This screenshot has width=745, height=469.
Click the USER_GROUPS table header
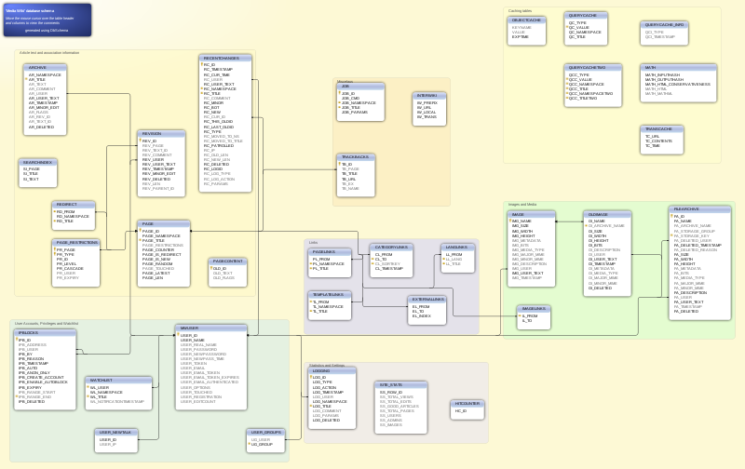coord(265,433)
